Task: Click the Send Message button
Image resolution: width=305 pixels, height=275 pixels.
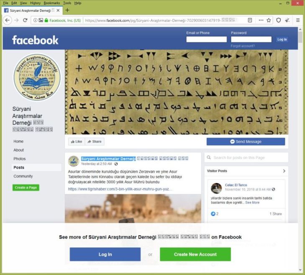Action: click(246, 141)
